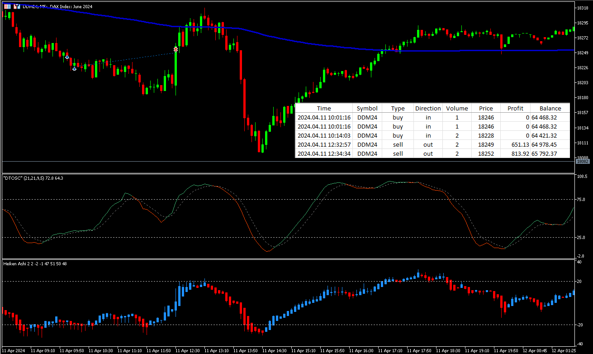Select the red sell exit arrow marker
593x354 pixels.
click(176, 49)
